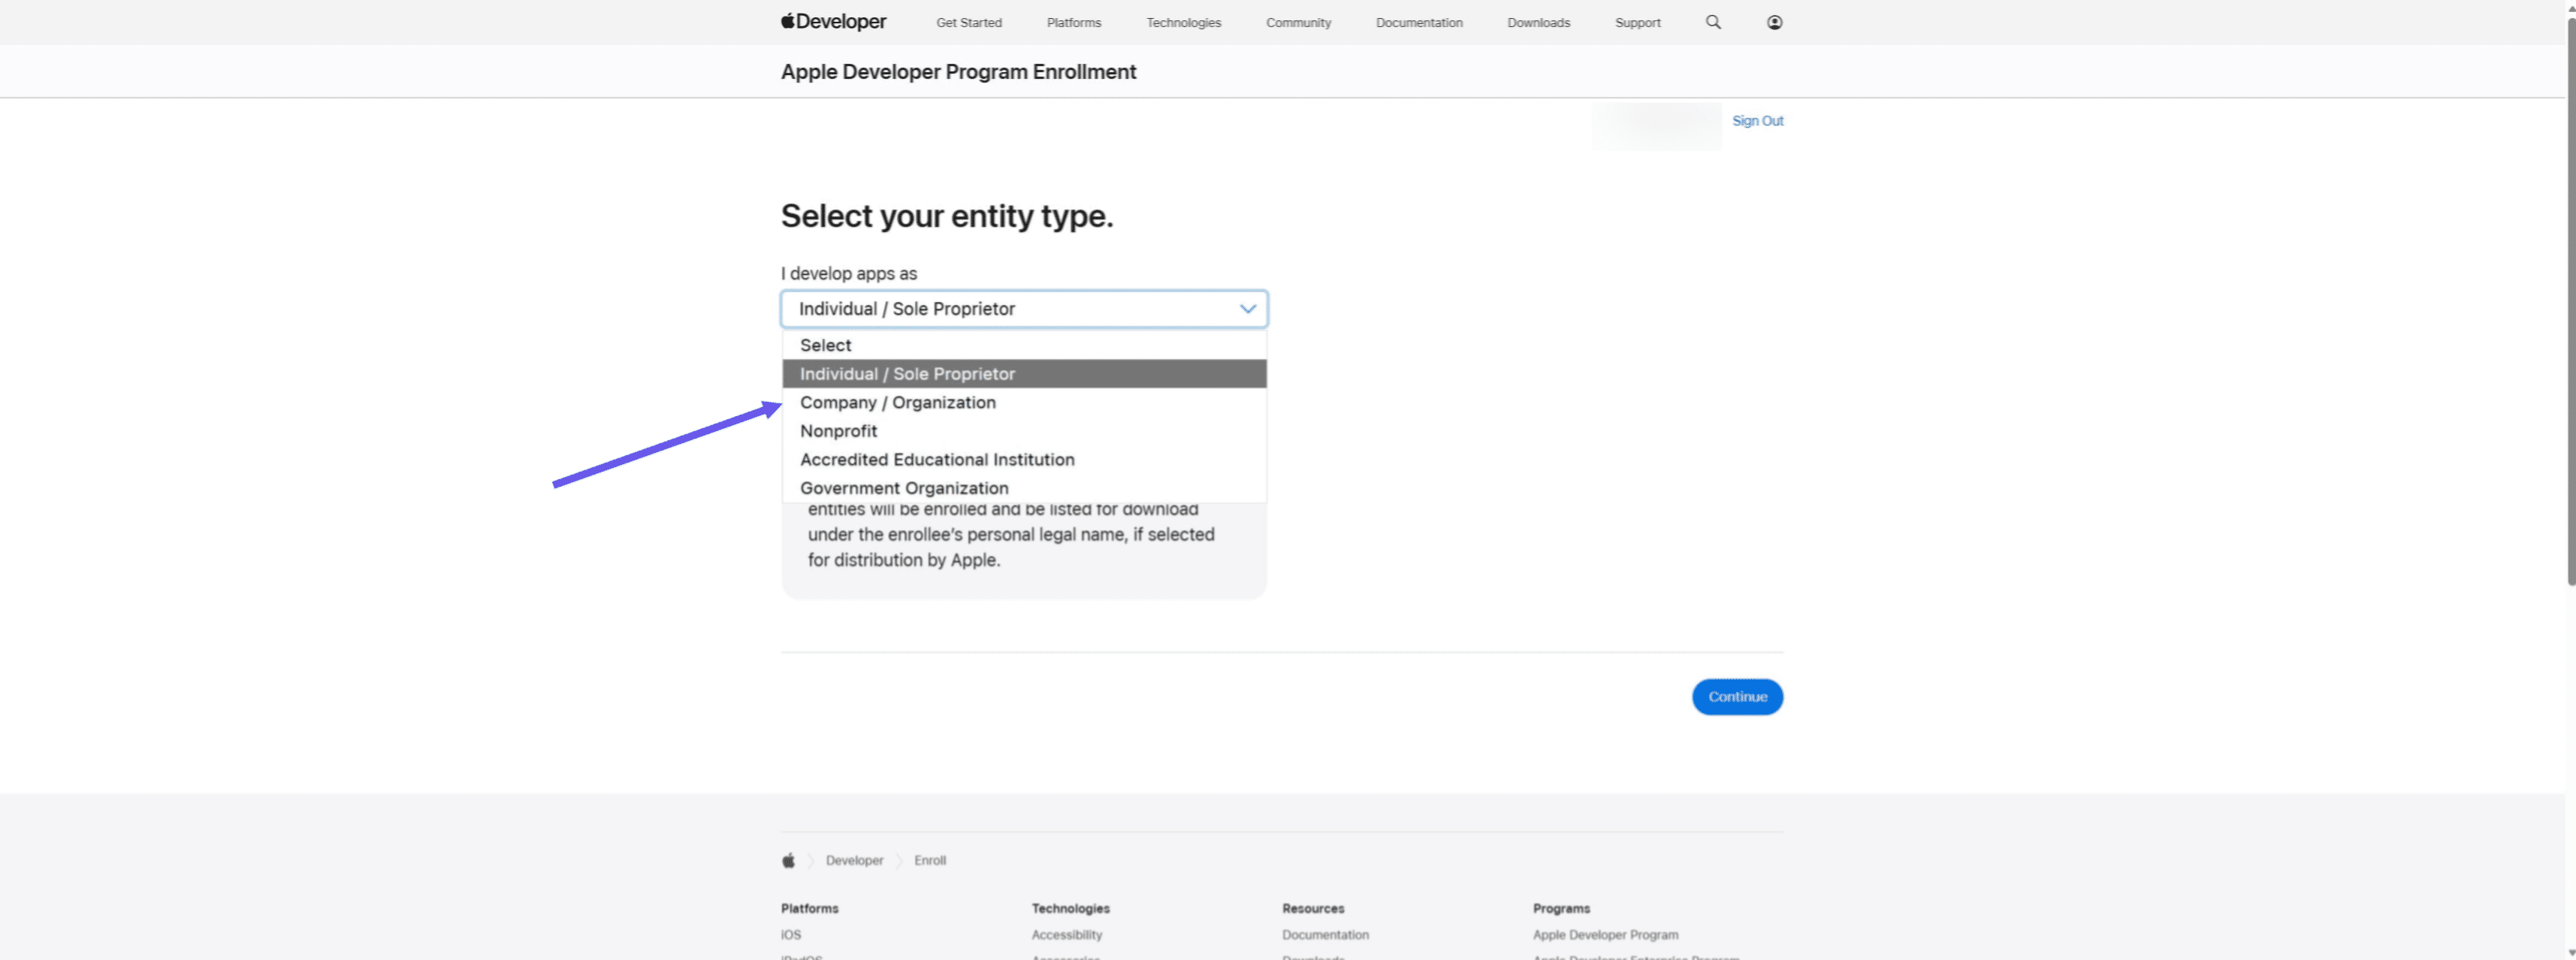The image size is (2576, 960).
Task: Open Accessibility link under Technologies
Action: [1066, 935]
